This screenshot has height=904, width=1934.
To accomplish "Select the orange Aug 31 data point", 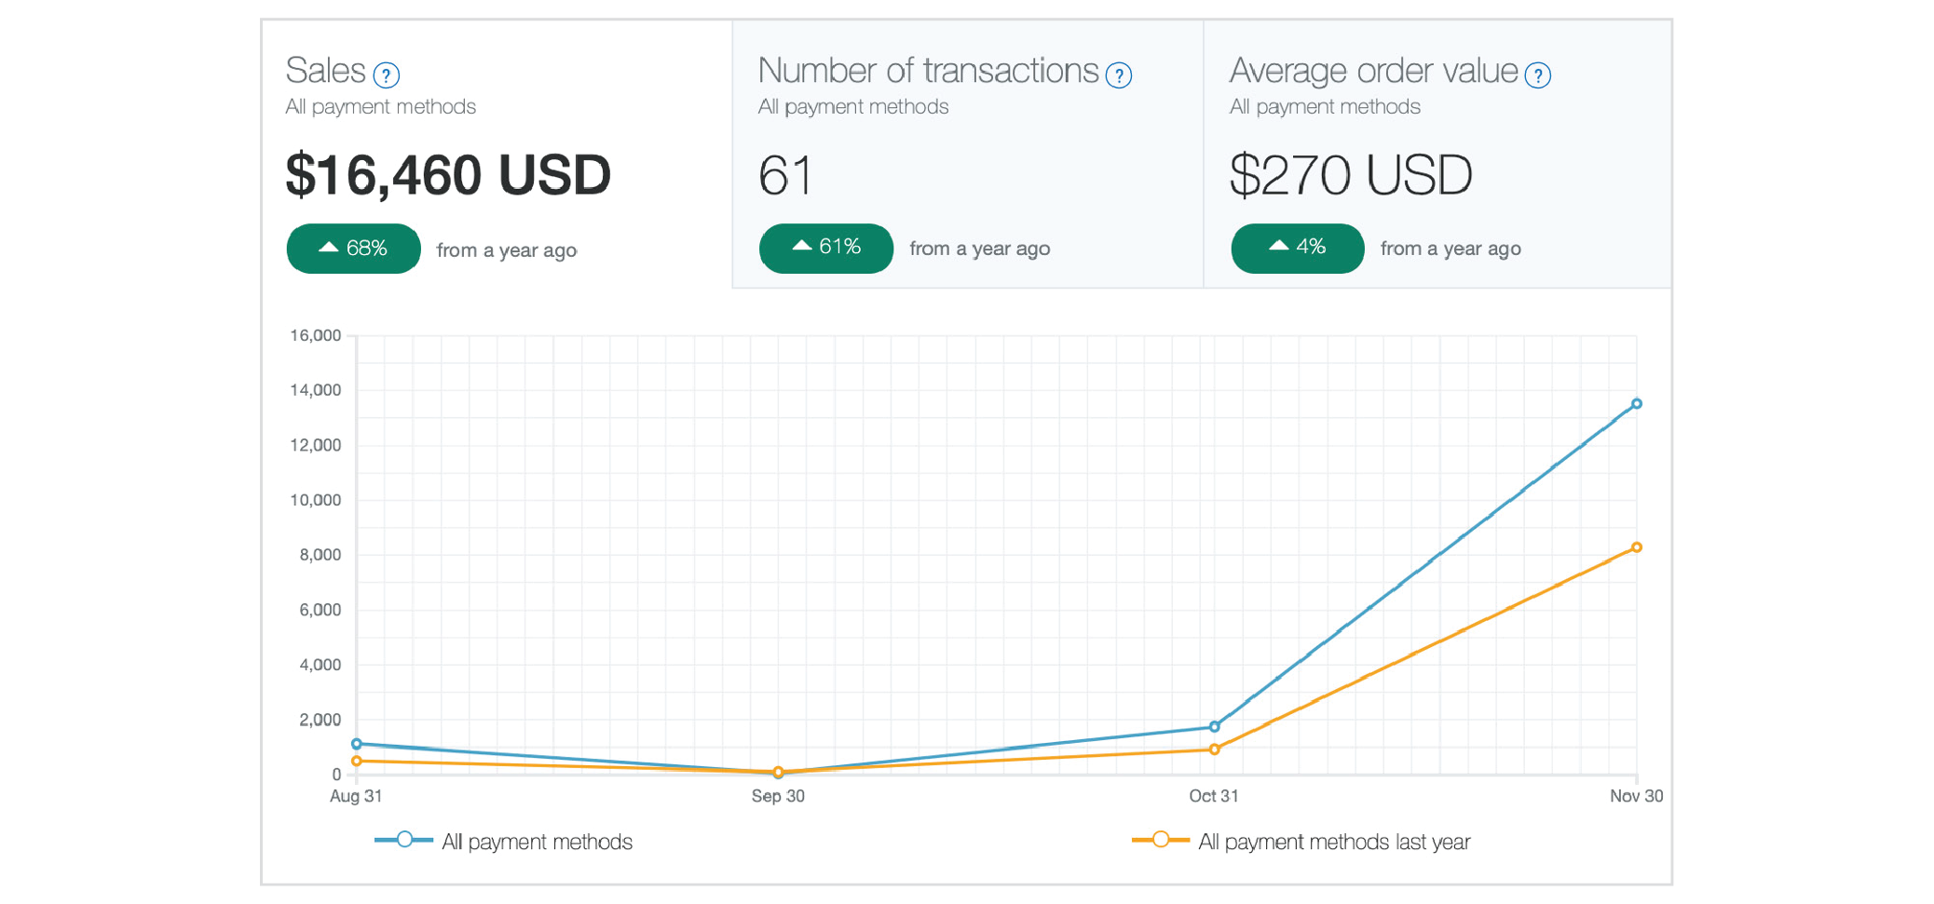I will point(357,762).
